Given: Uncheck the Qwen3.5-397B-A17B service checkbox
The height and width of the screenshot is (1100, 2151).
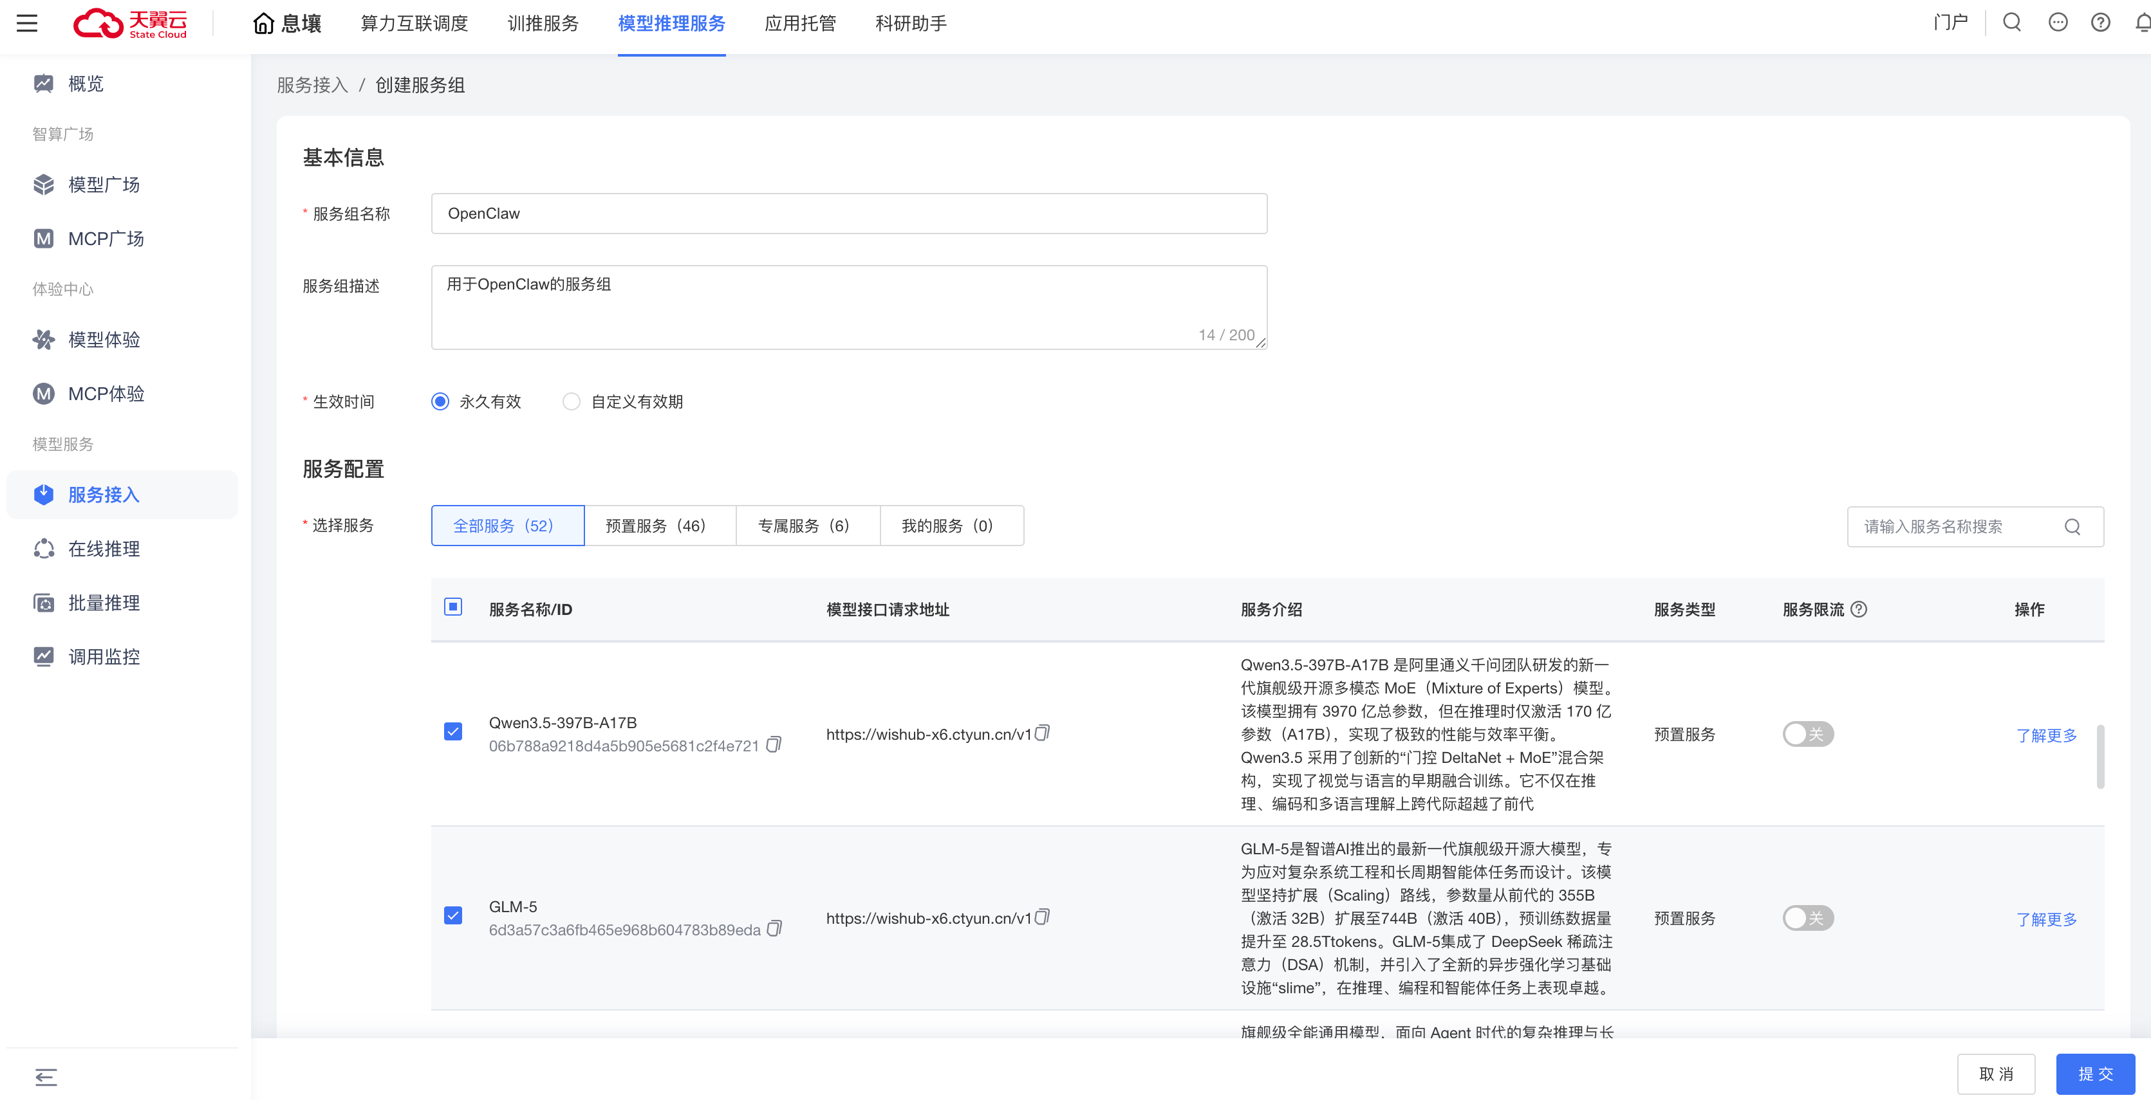Looking at the screenshot, I should 453,732.
